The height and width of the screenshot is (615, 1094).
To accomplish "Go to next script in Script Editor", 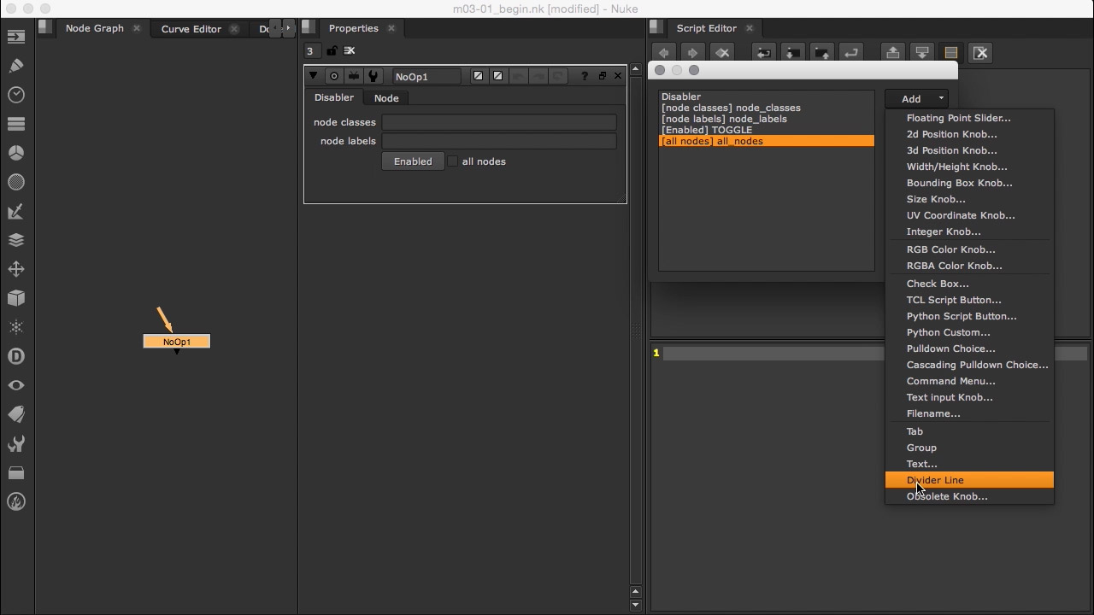I will (x=693, y=53).
